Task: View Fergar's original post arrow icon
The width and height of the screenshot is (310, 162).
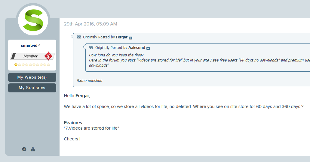Action: 130,38
